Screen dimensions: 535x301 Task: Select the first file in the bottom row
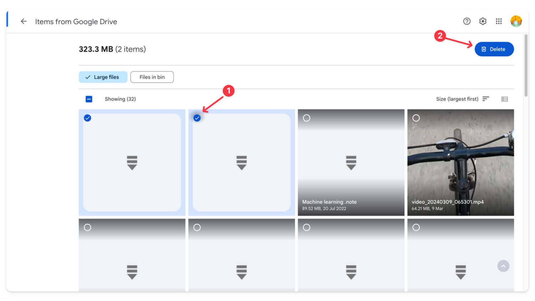[88, 227]
